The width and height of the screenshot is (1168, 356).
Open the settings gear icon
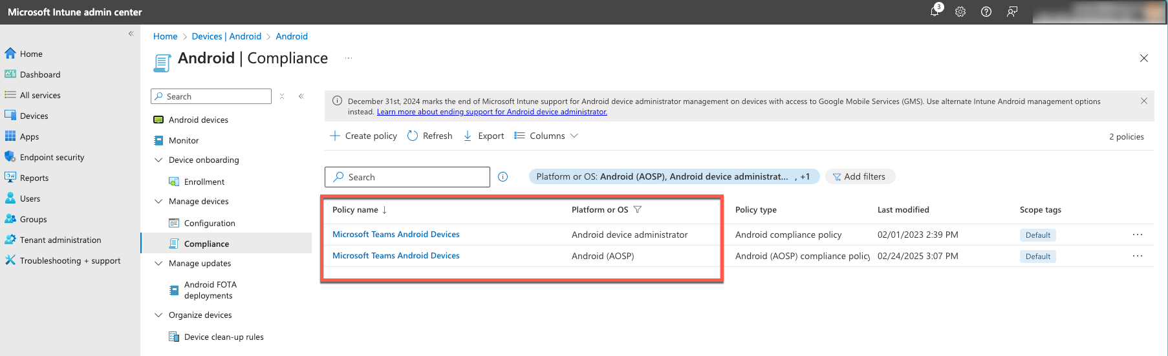click(x=960, y=12)
